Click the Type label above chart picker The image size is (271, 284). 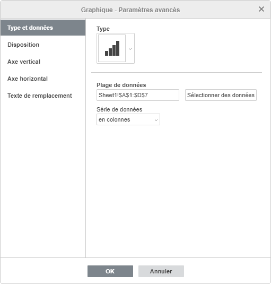point(103,29)
